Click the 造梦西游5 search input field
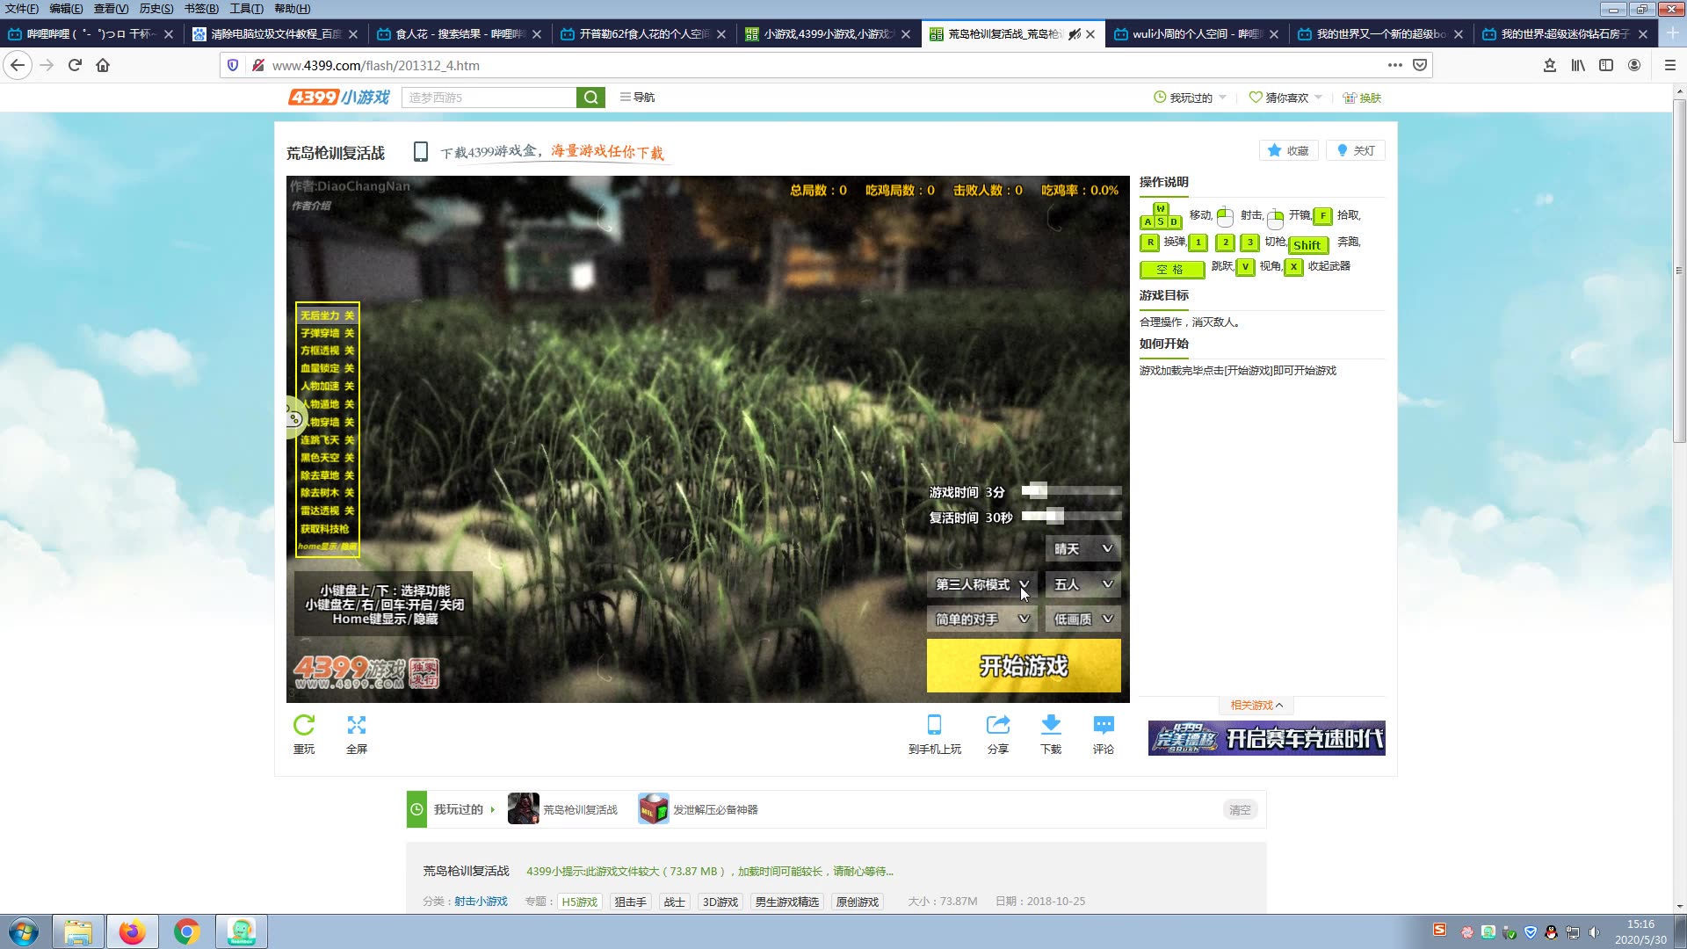The width and height of the screenshot is (1687, 949). (x=489, y=98)
